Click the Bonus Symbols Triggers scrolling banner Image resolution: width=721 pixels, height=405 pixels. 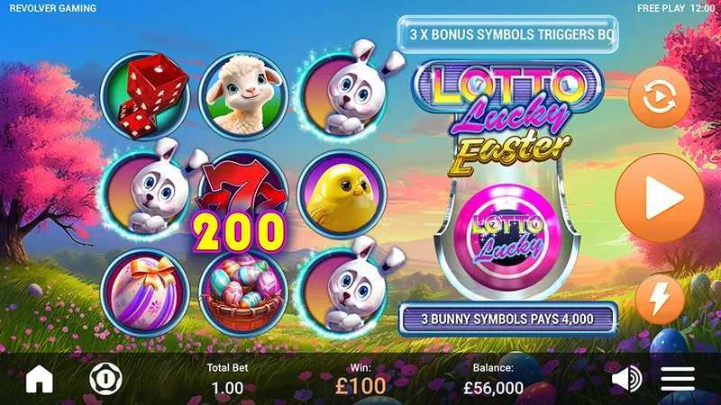click(507, 34)
